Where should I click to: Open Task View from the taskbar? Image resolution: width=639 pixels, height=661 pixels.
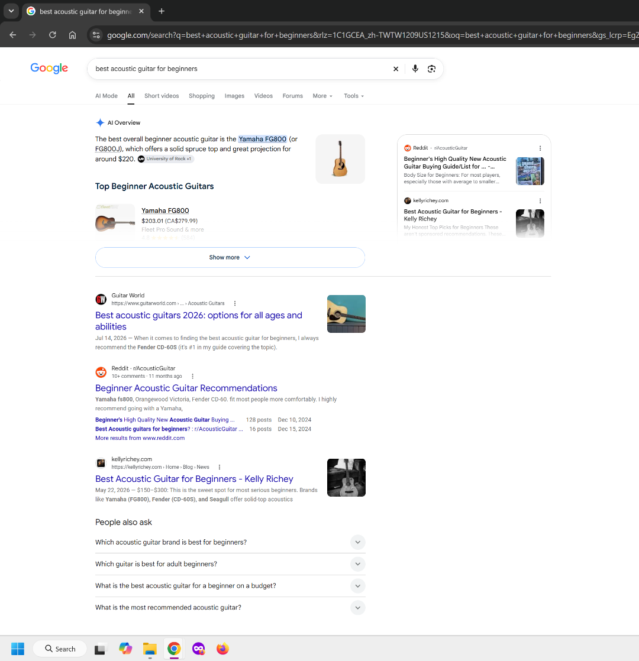[100, 649]
